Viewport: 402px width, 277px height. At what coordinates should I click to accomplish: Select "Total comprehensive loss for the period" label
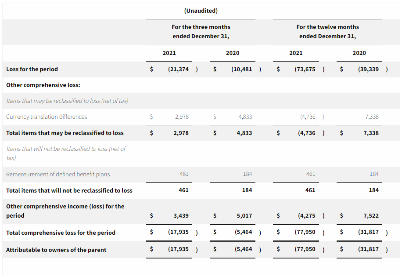tap(61, 233)
